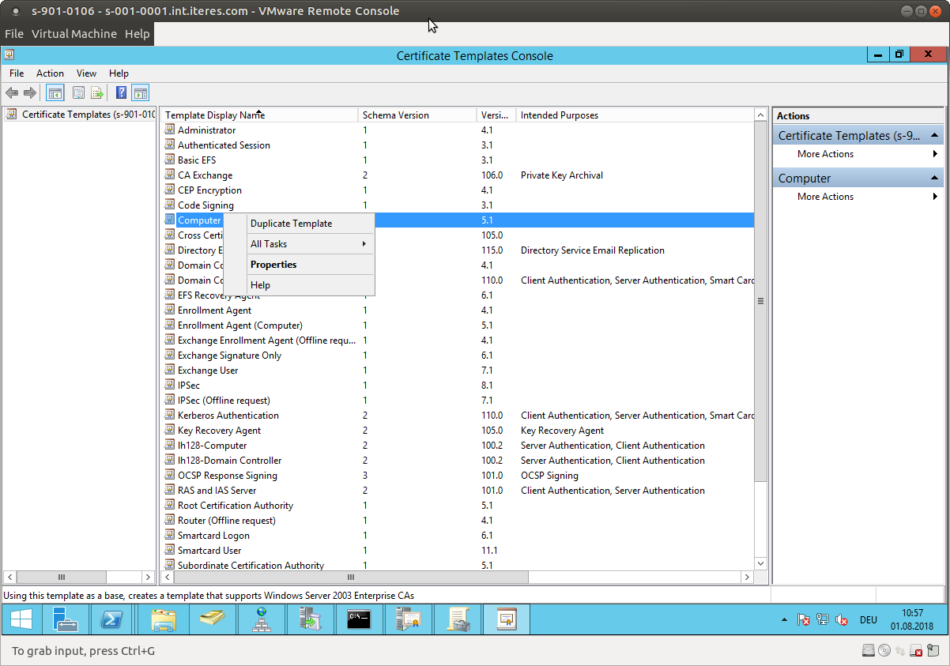Sort by Schema Version column header

[x=417, y=115]
